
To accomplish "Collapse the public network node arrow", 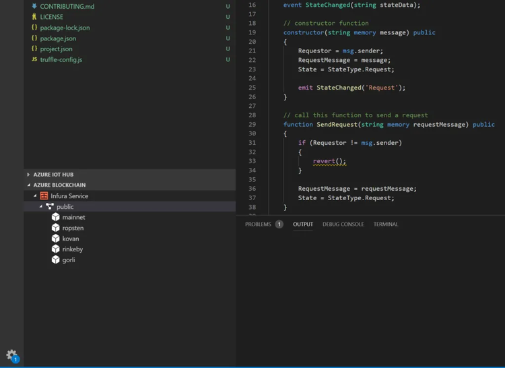I will (x=41, y=207).
